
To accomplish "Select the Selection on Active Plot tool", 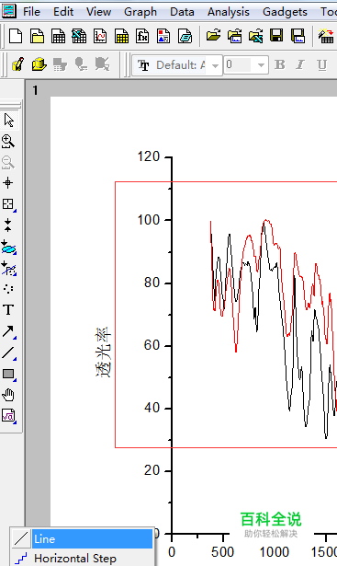I will (8, 247).
